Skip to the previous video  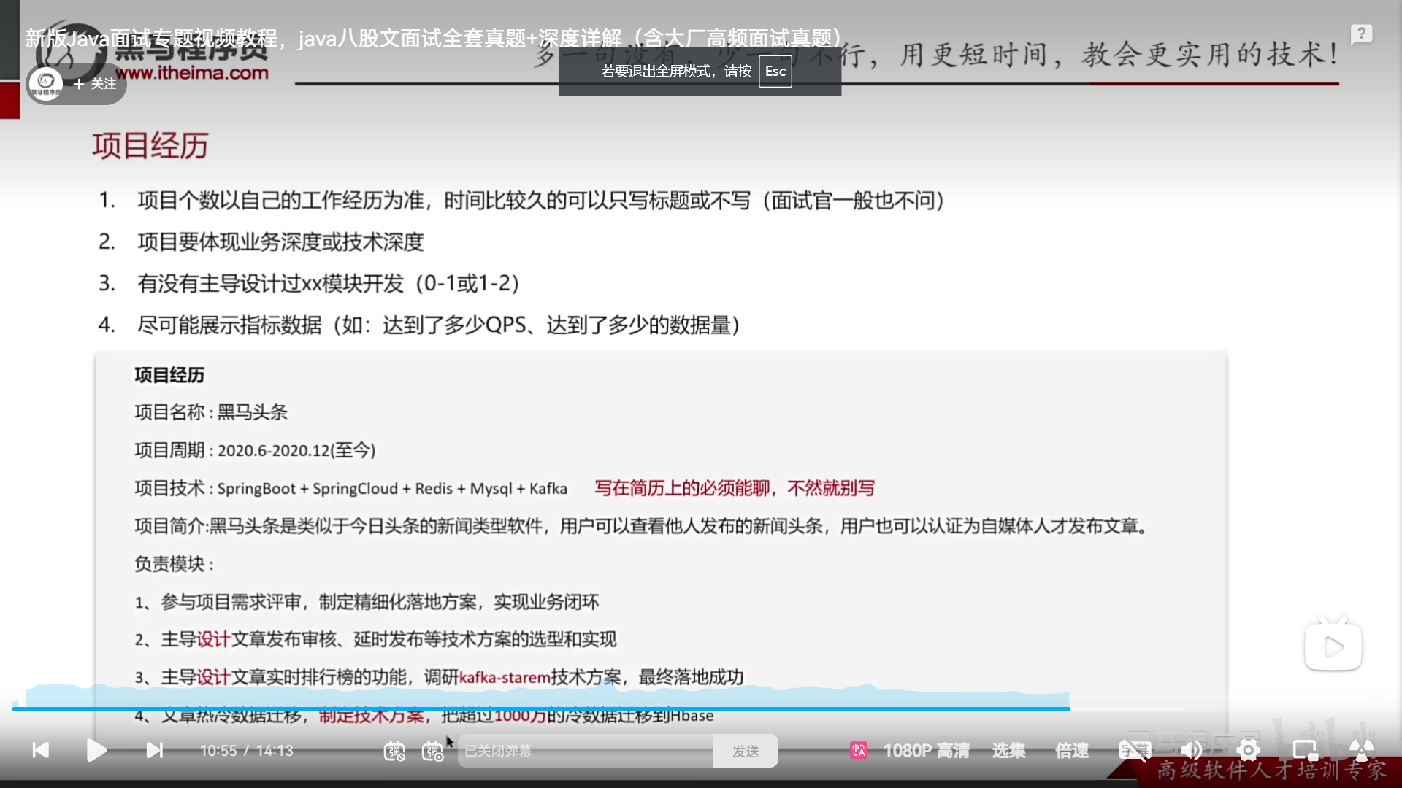[x=41, y=750]
